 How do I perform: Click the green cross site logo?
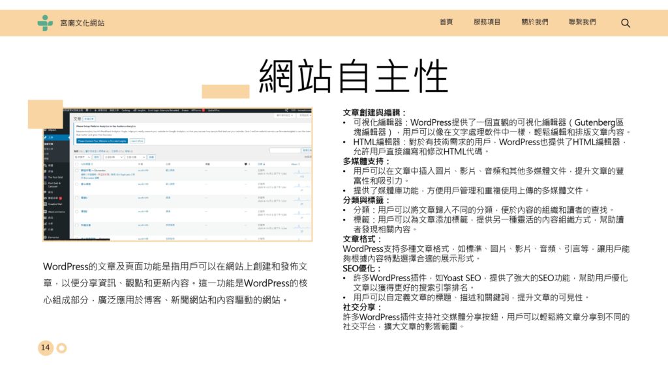pyautogui.click(x=45, y=23)
